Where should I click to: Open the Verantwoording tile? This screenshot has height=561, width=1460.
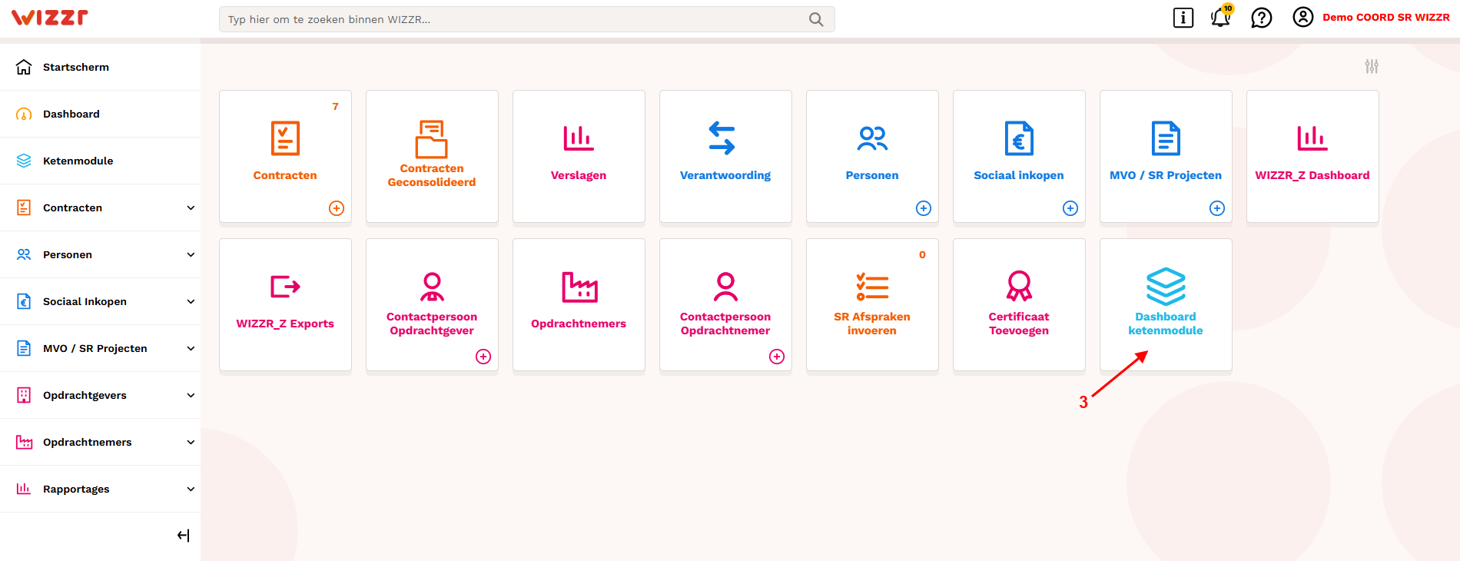tap(725, 157)
